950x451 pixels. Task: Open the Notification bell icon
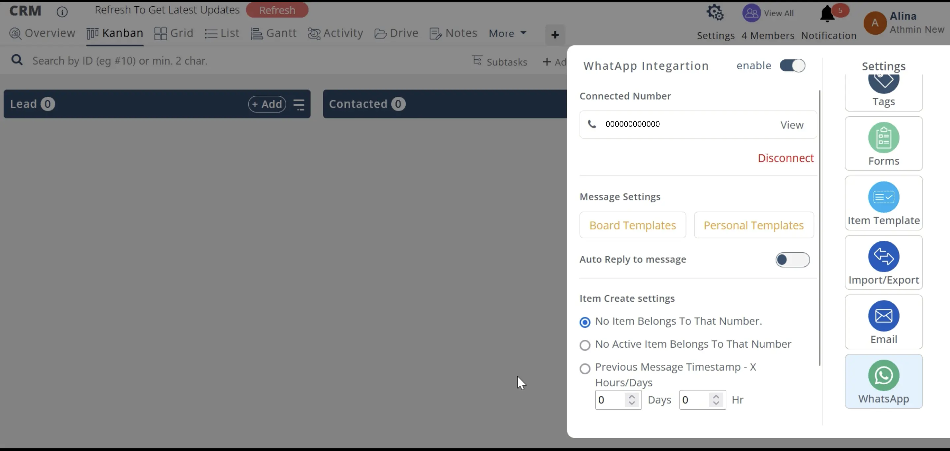coord(827,14)
